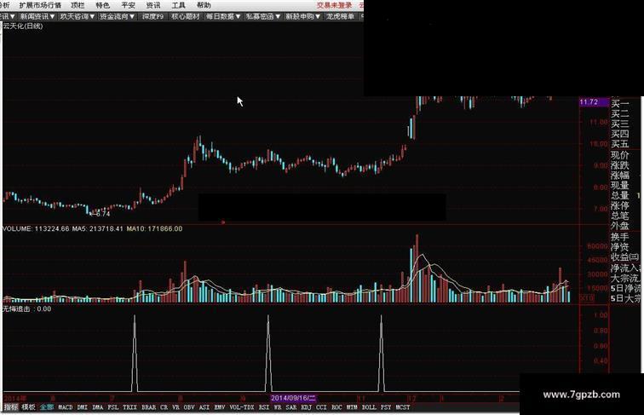
Task: Select the CCI indicator
Action: 322,407
